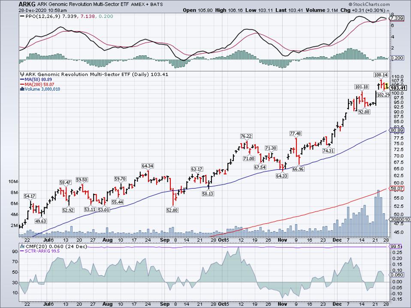The width and height of the screenshot is (411, 308).
Task: Click the 92.88 low price annotation
Action: click(x=364, y=112)
